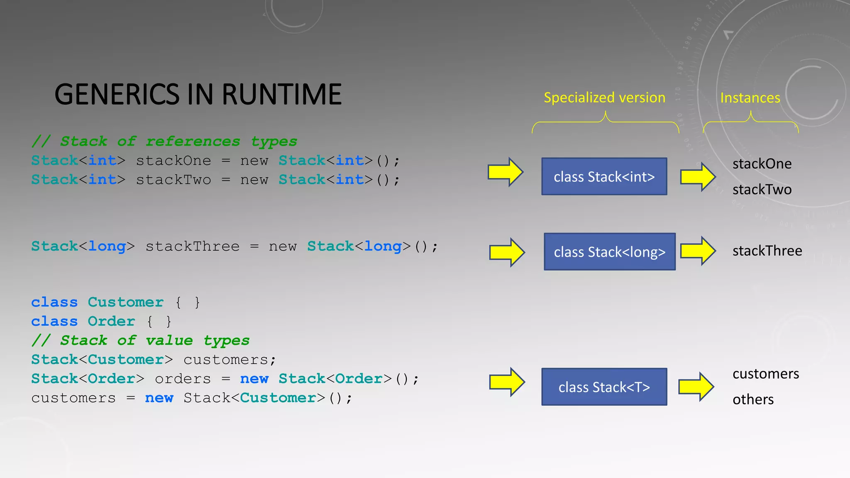Click the Specialized version heading
The width and height of the screenshot is (850, 478).
click(x=604, y=98)
